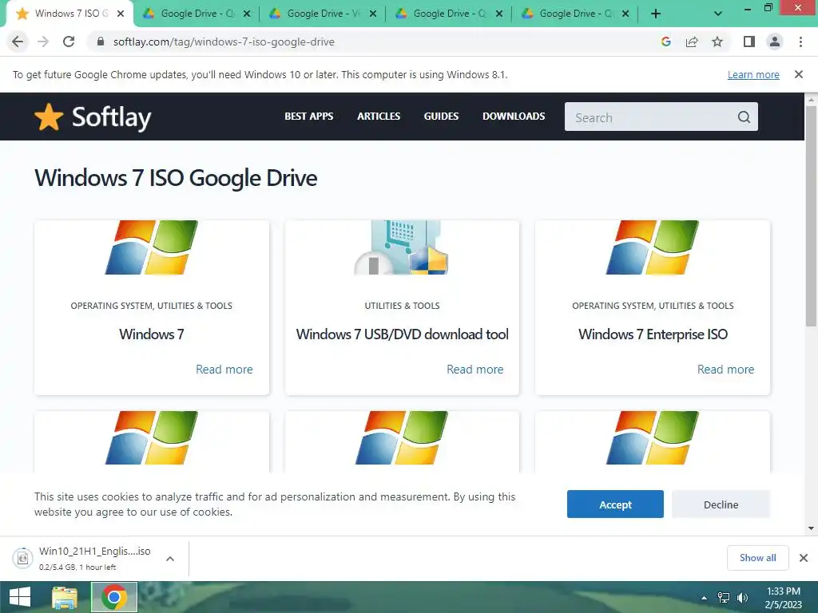Click the scrollbar down arrow

tap(811, 528)
